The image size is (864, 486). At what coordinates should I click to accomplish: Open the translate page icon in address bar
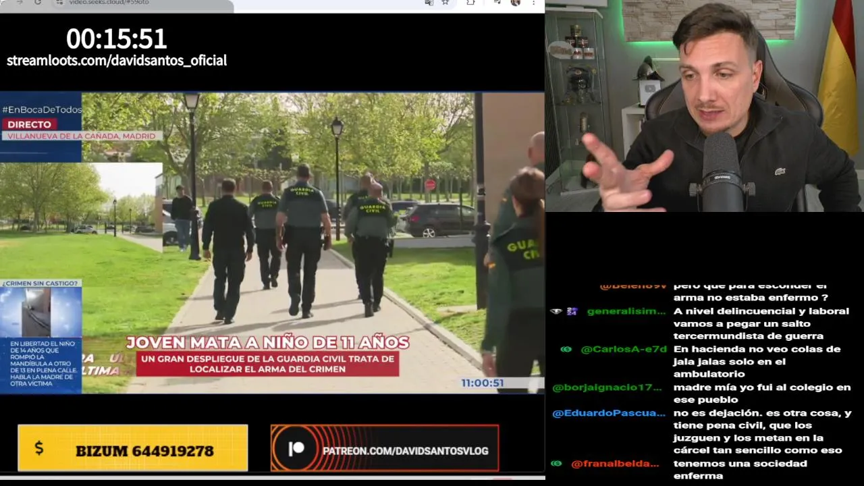click(429, 3)
